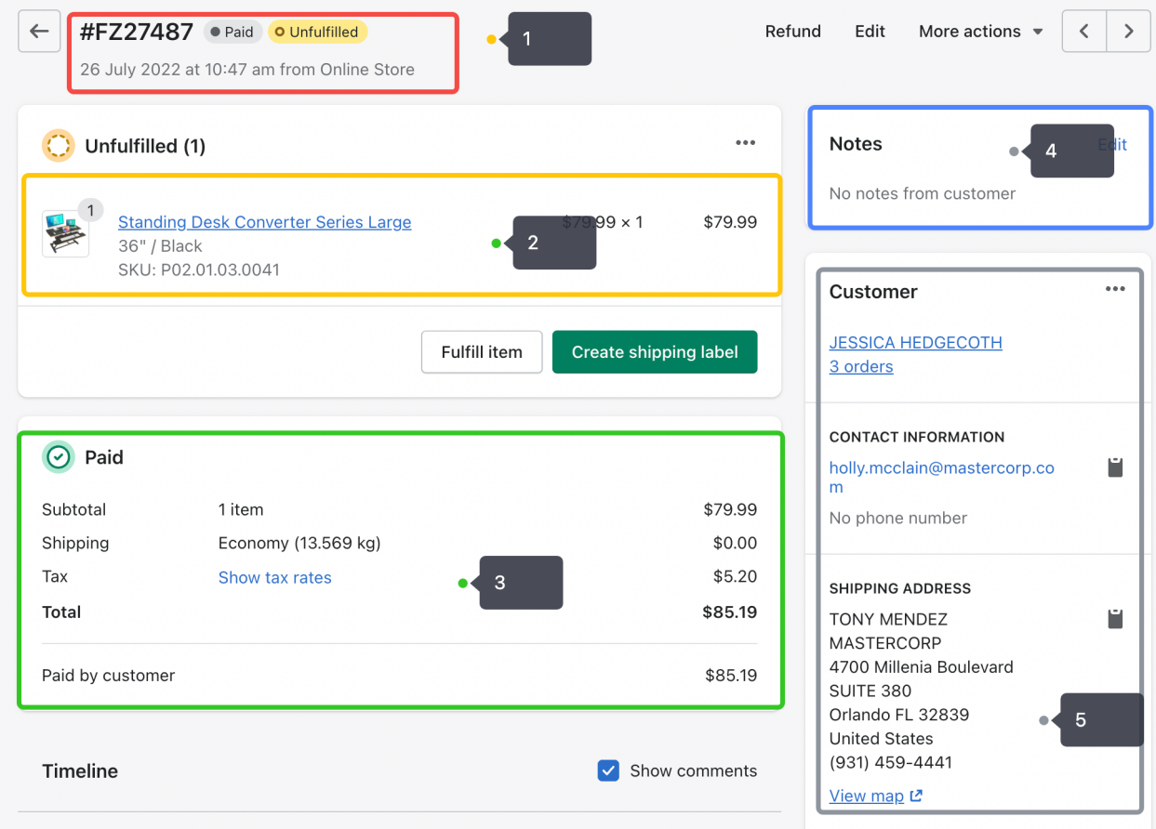Viewport: 1156px width, 829px height.
Task: Click the Paid checkmark status icon
Action: 59,457
